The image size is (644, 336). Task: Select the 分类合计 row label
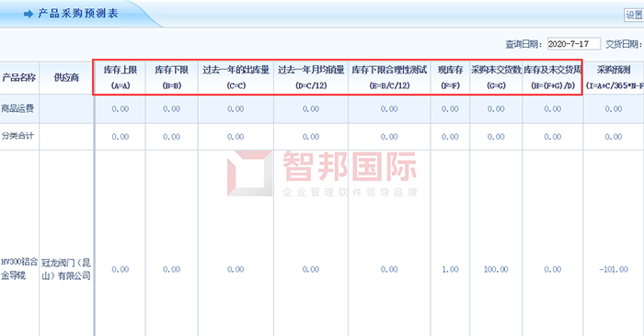click(x=17, y=136)
